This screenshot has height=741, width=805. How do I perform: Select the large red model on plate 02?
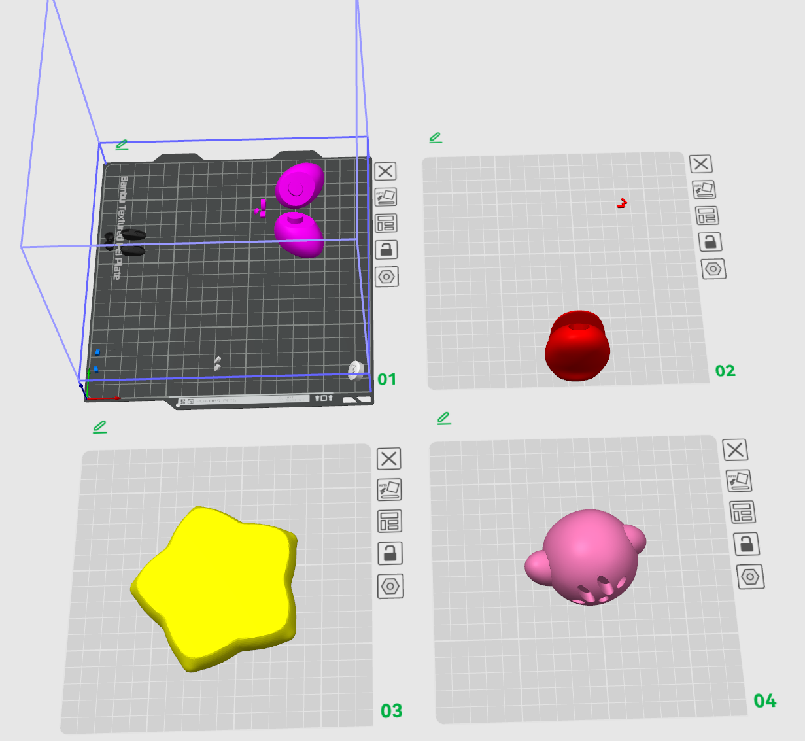pos(577,347)
